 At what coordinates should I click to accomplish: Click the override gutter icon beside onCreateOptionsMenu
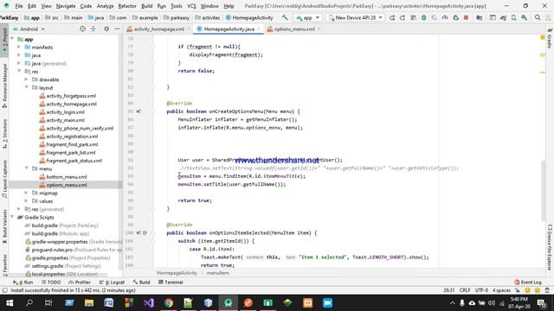coord(138,111)
